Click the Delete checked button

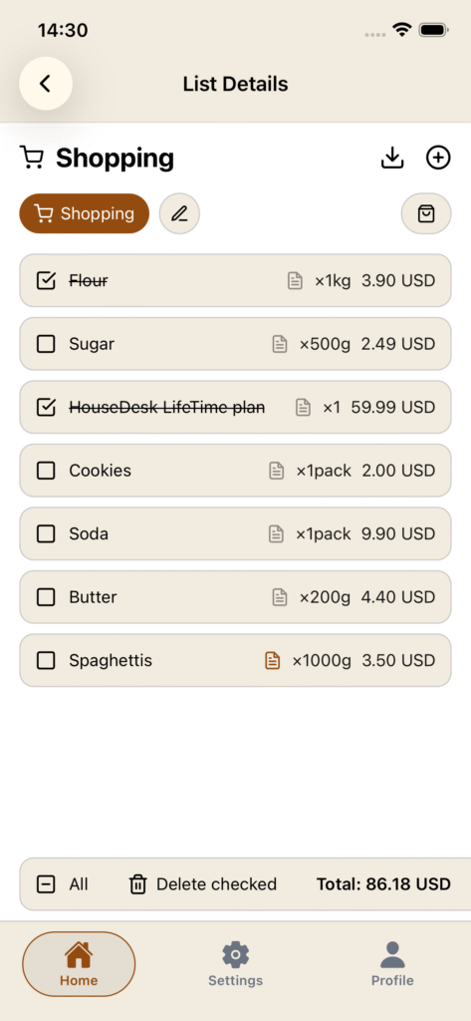(x=203, y=884)
